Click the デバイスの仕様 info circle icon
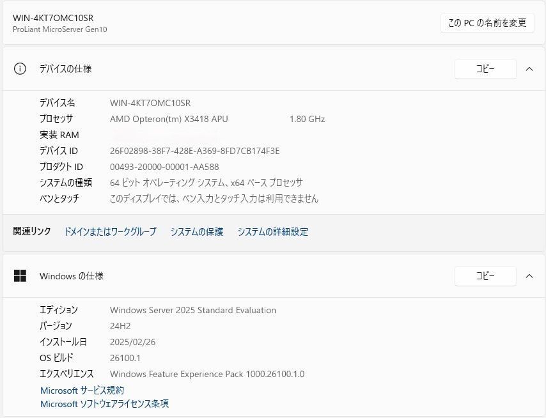 pyautogui.click(x=20, y=69)
